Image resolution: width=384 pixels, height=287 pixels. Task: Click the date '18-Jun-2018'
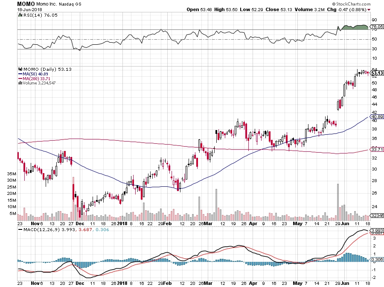(x=29, y=9)
